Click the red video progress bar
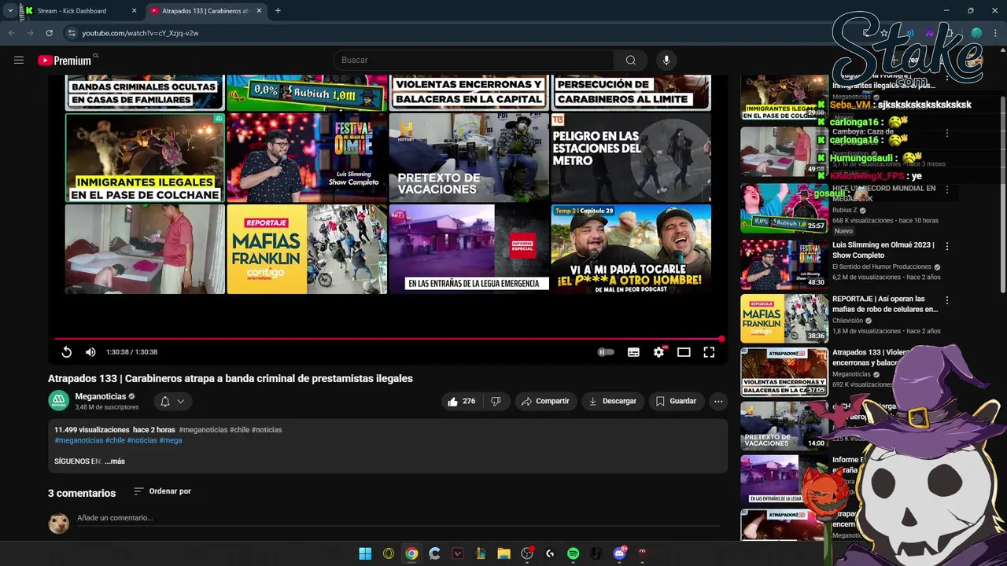 pyautogui.click(x=388, y=339)
